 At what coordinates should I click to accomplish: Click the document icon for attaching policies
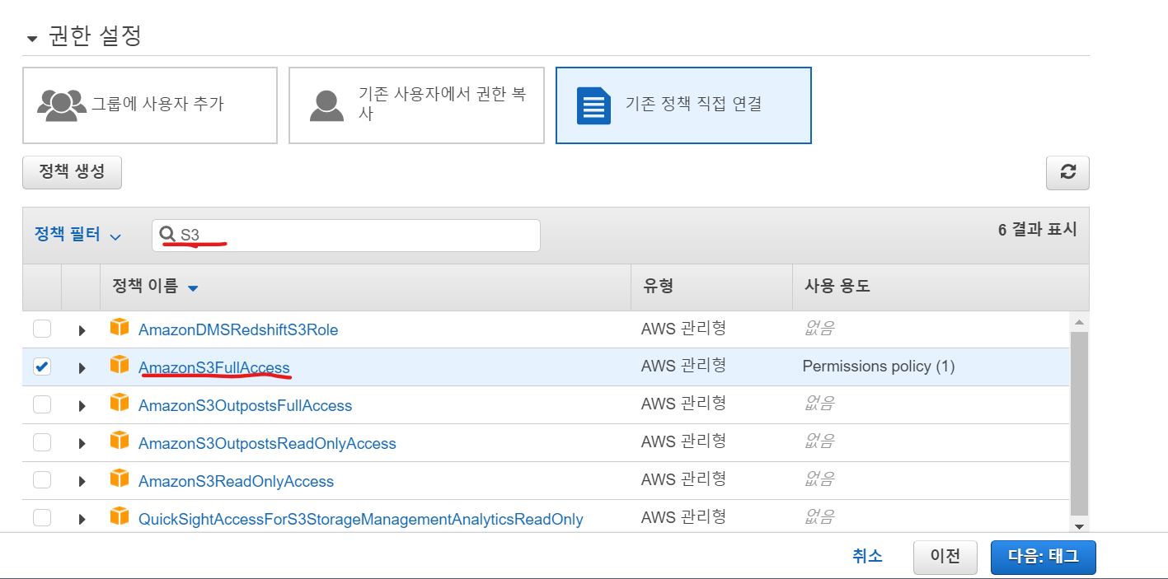click(x=593, y=105)
